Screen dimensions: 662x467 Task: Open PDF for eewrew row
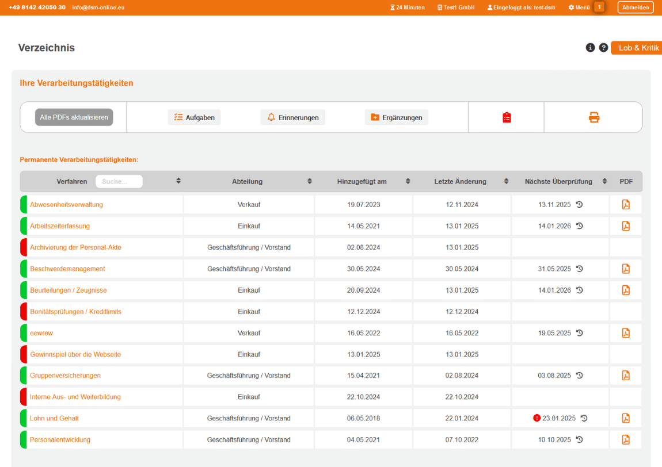tap(626, 333)
